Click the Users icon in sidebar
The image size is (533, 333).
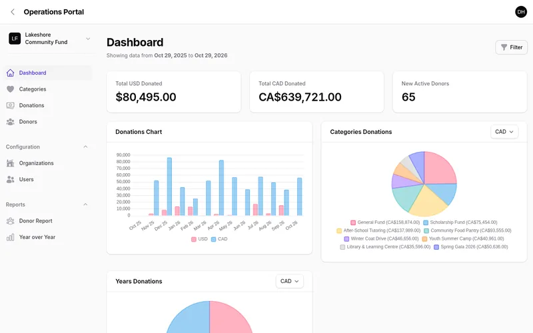click(10, 179)
